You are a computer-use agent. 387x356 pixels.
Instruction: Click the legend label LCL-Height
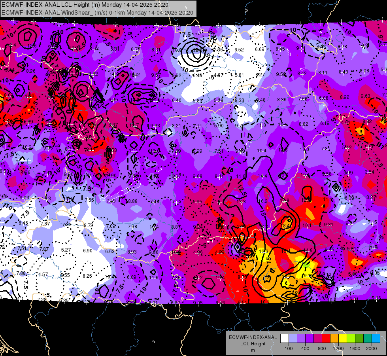(x=253, y=344)
